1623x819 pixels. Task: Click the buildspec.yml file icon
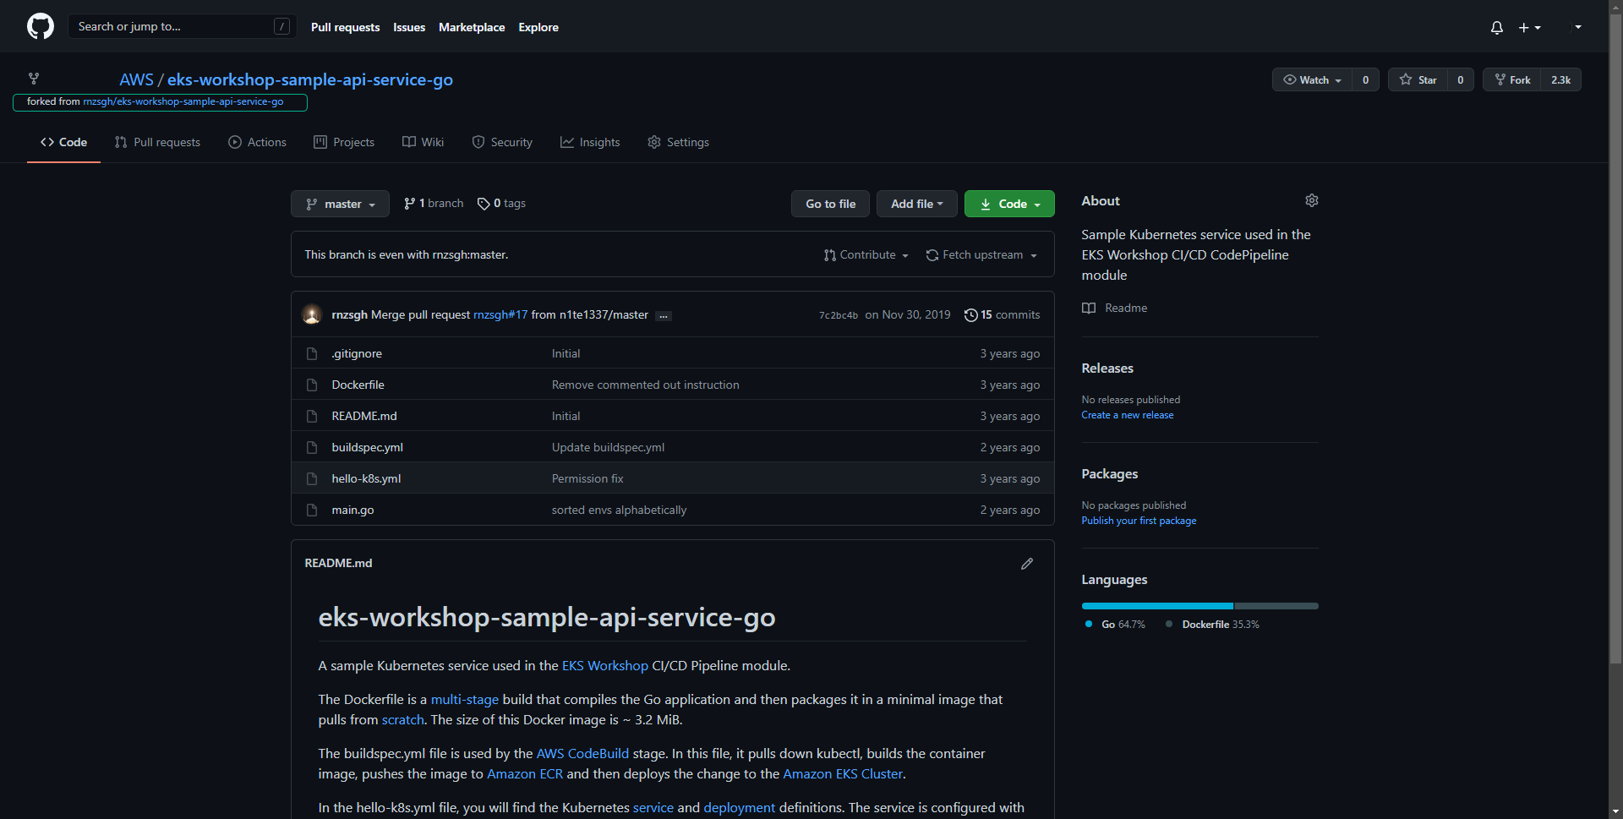point(312,447)
